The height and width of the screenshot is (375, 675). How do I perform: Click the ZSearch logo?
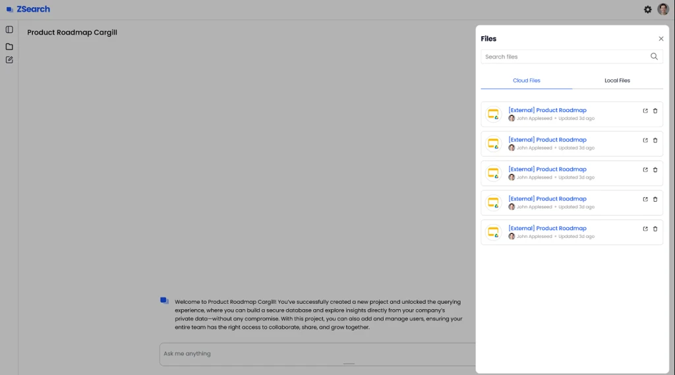pos(28,9)
